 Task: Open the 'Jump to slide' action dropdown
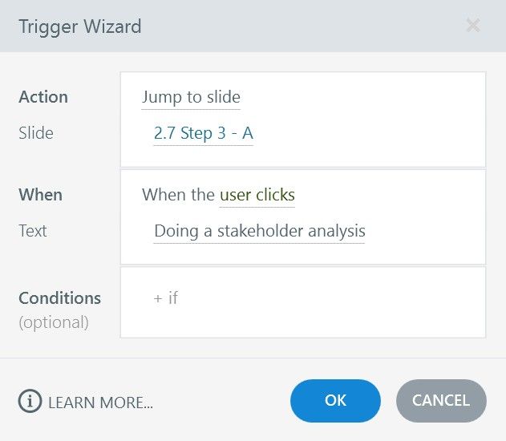[191, 98]
